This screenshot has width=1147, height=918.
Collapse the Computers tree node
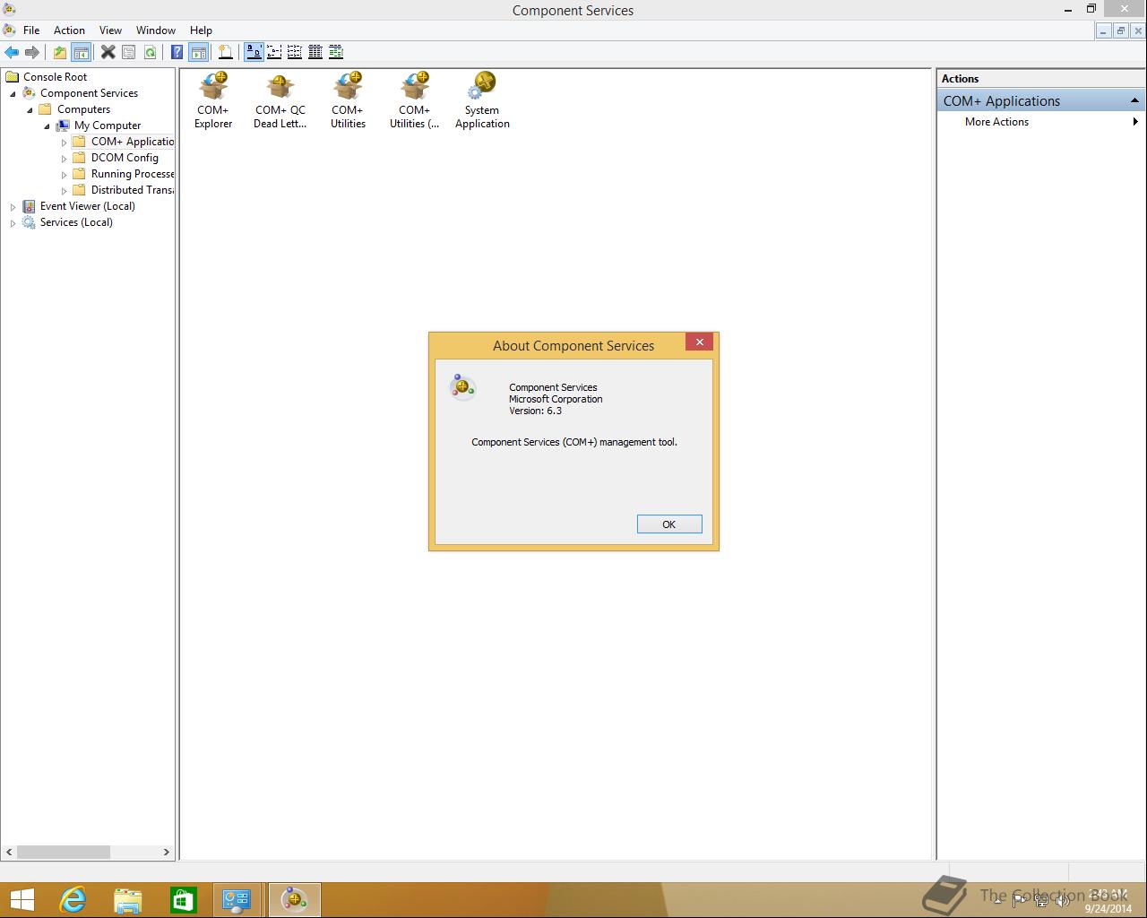point(30,109)
